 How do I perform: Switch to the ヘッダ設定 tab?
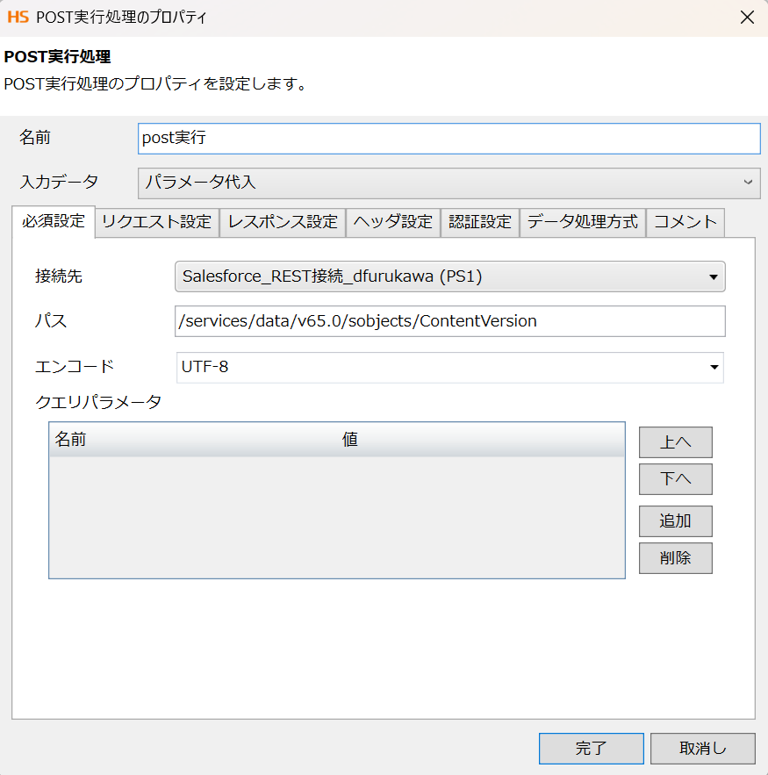393,222
